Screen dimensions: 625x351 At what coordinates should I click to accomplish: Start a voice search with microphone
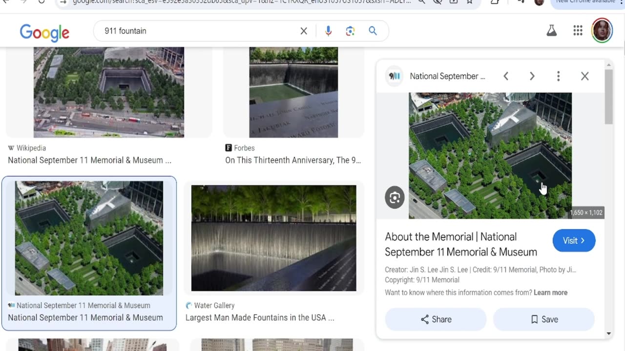(328, 31)
